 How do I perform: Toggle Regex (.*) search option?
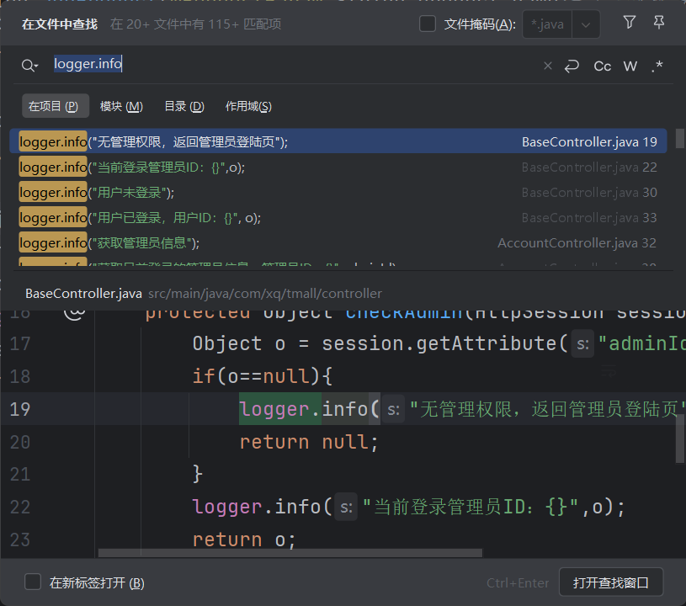coord(657,66)
